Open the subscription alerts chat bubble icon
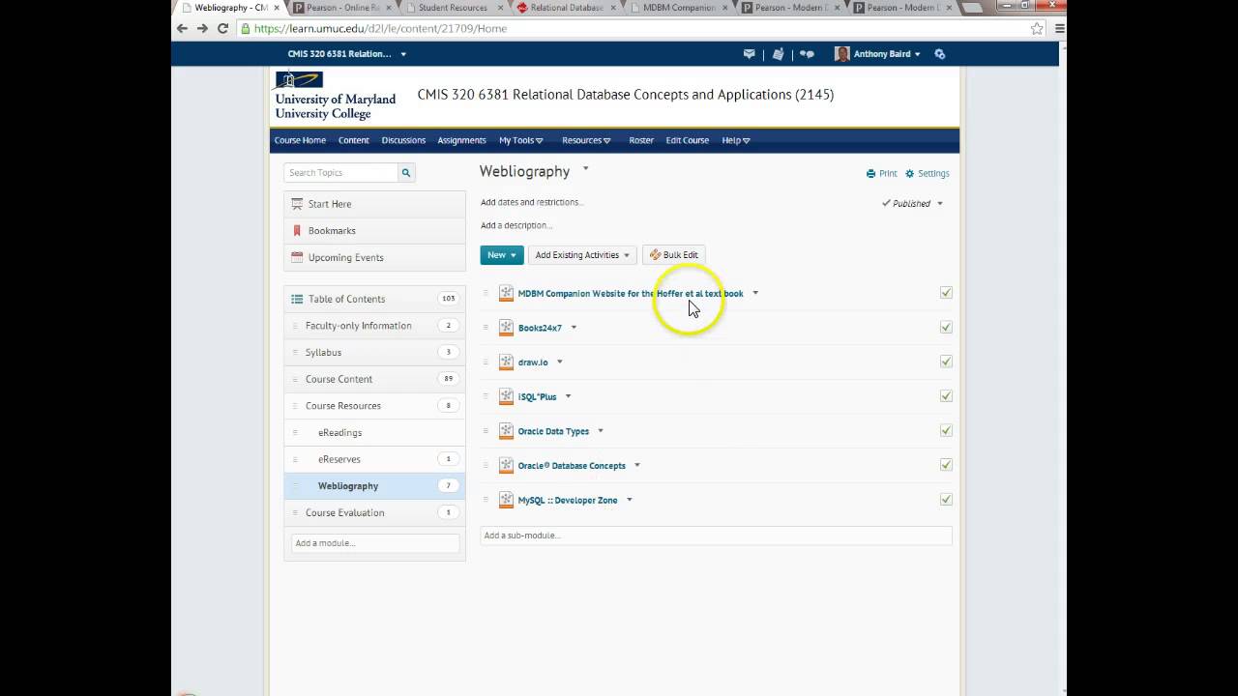The image size is (1238, 696). [807, 54]
